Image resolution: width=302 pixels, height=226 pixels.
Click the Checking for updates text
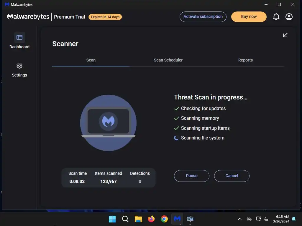(203, 108)
